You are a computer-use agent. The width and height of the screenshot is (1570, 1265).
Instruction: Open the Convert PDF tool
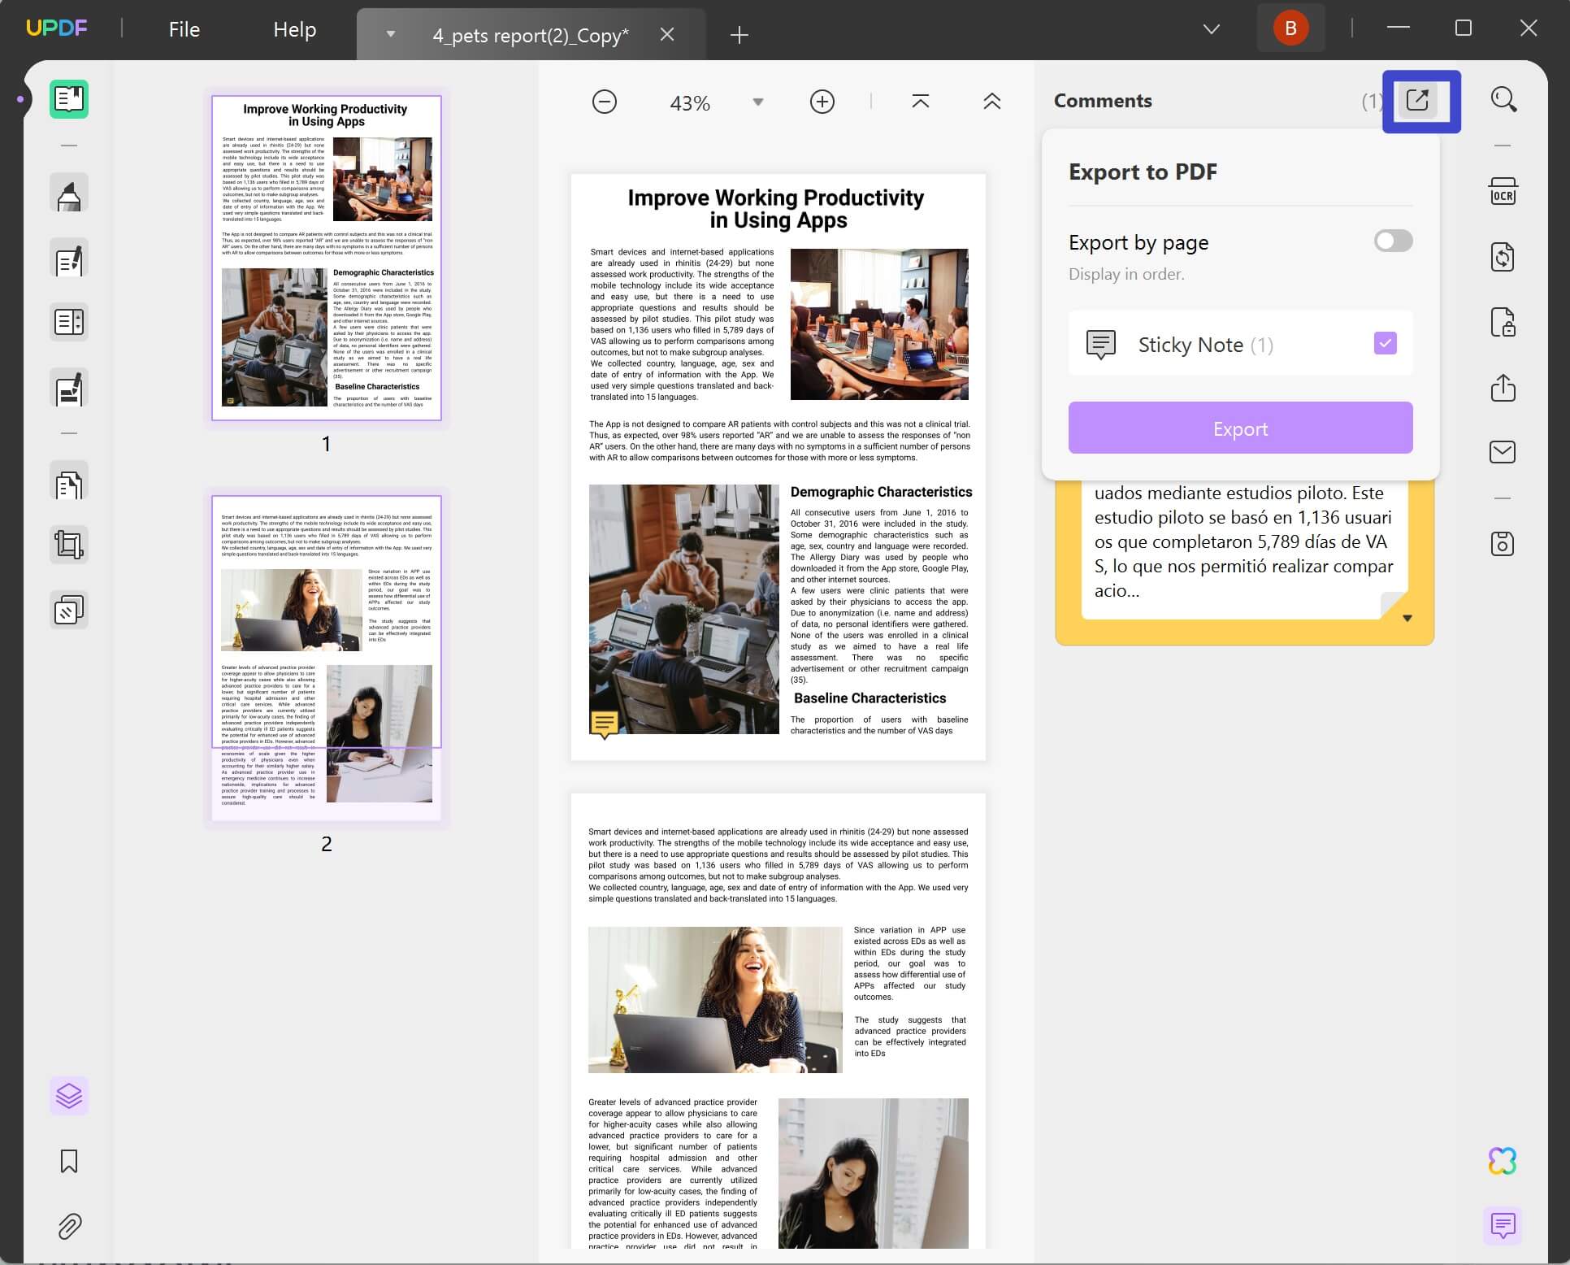[1503, 258]
